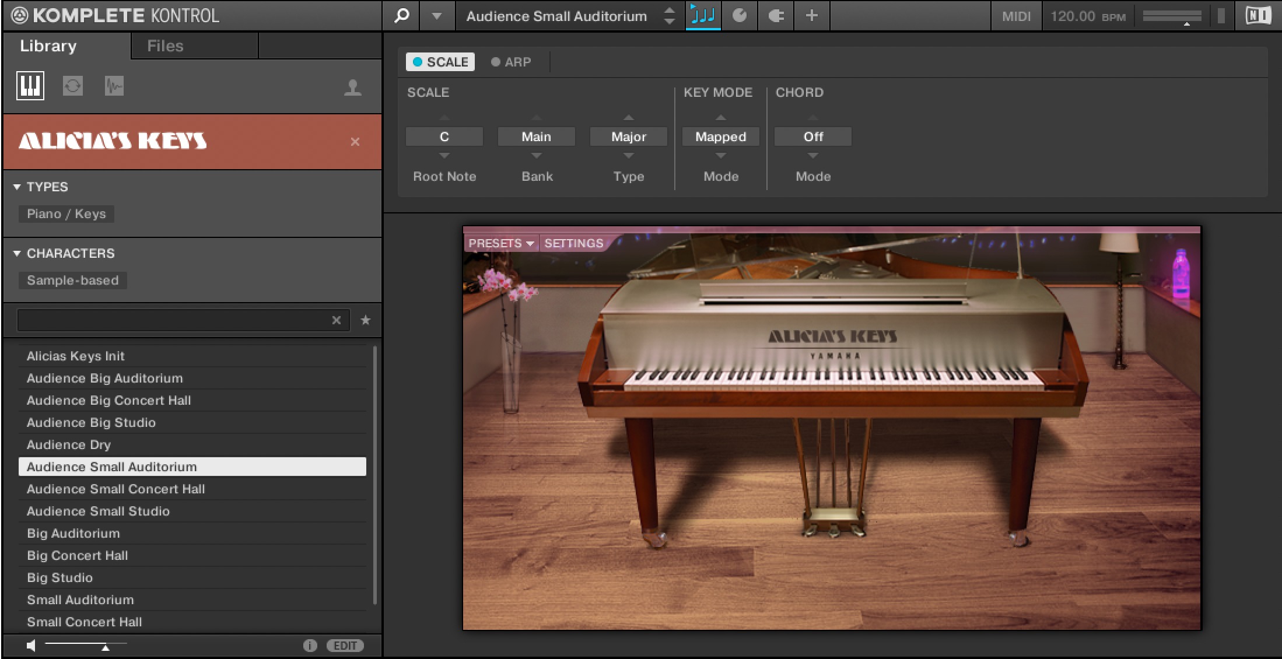Select the One-shots waveform icon
This screenshot has height=659, width=1282.
[x=114, y=86]
